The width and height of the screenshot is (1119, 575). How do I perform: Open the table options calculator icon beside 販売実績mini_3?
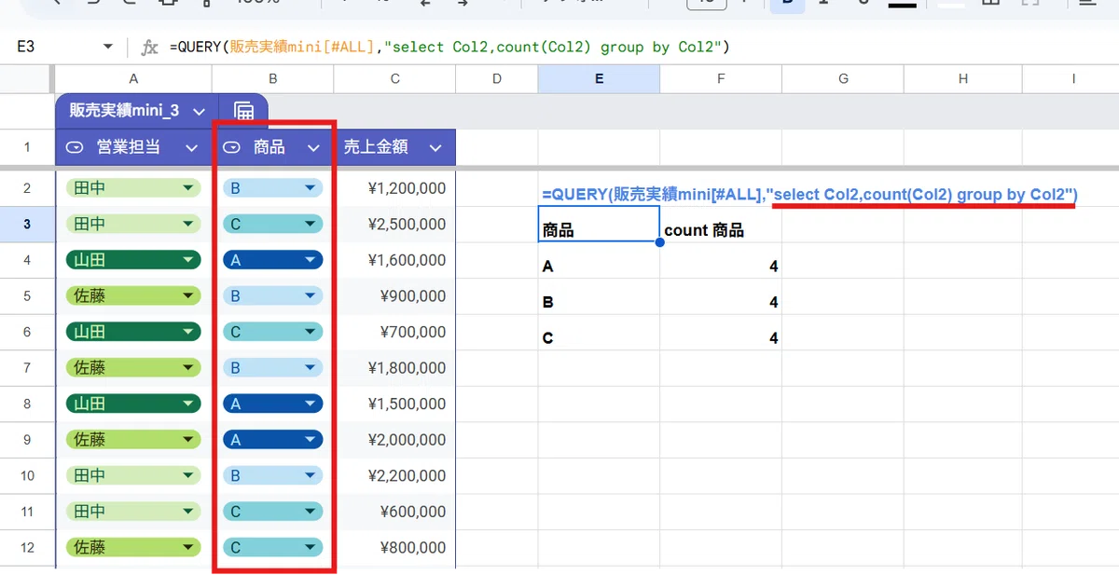coord(243,111)
